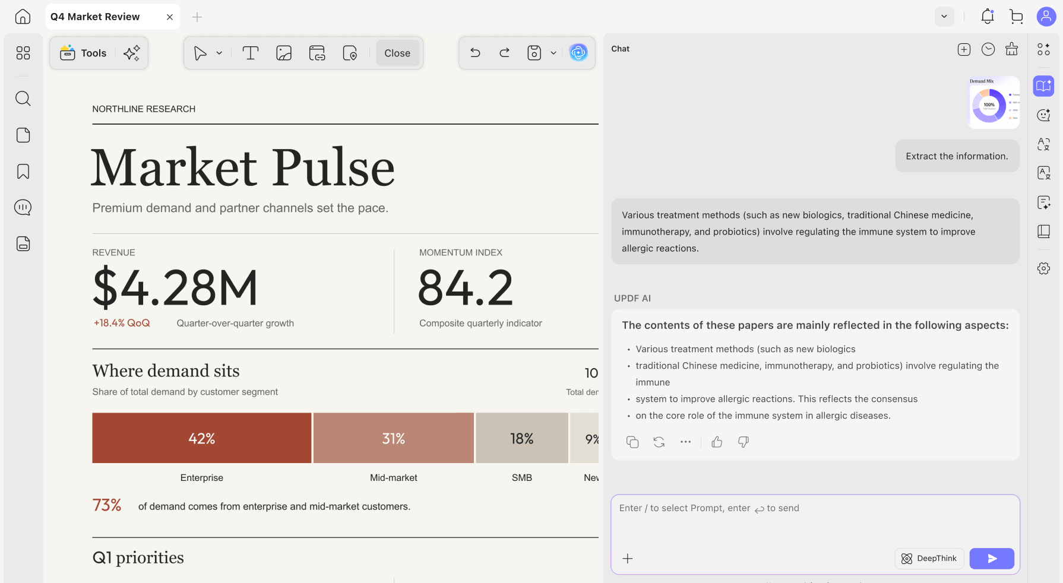Viewport: 1063px width, 583px height.
Task: Select the Q4 Market Review tab
Action: coord(112,17)
